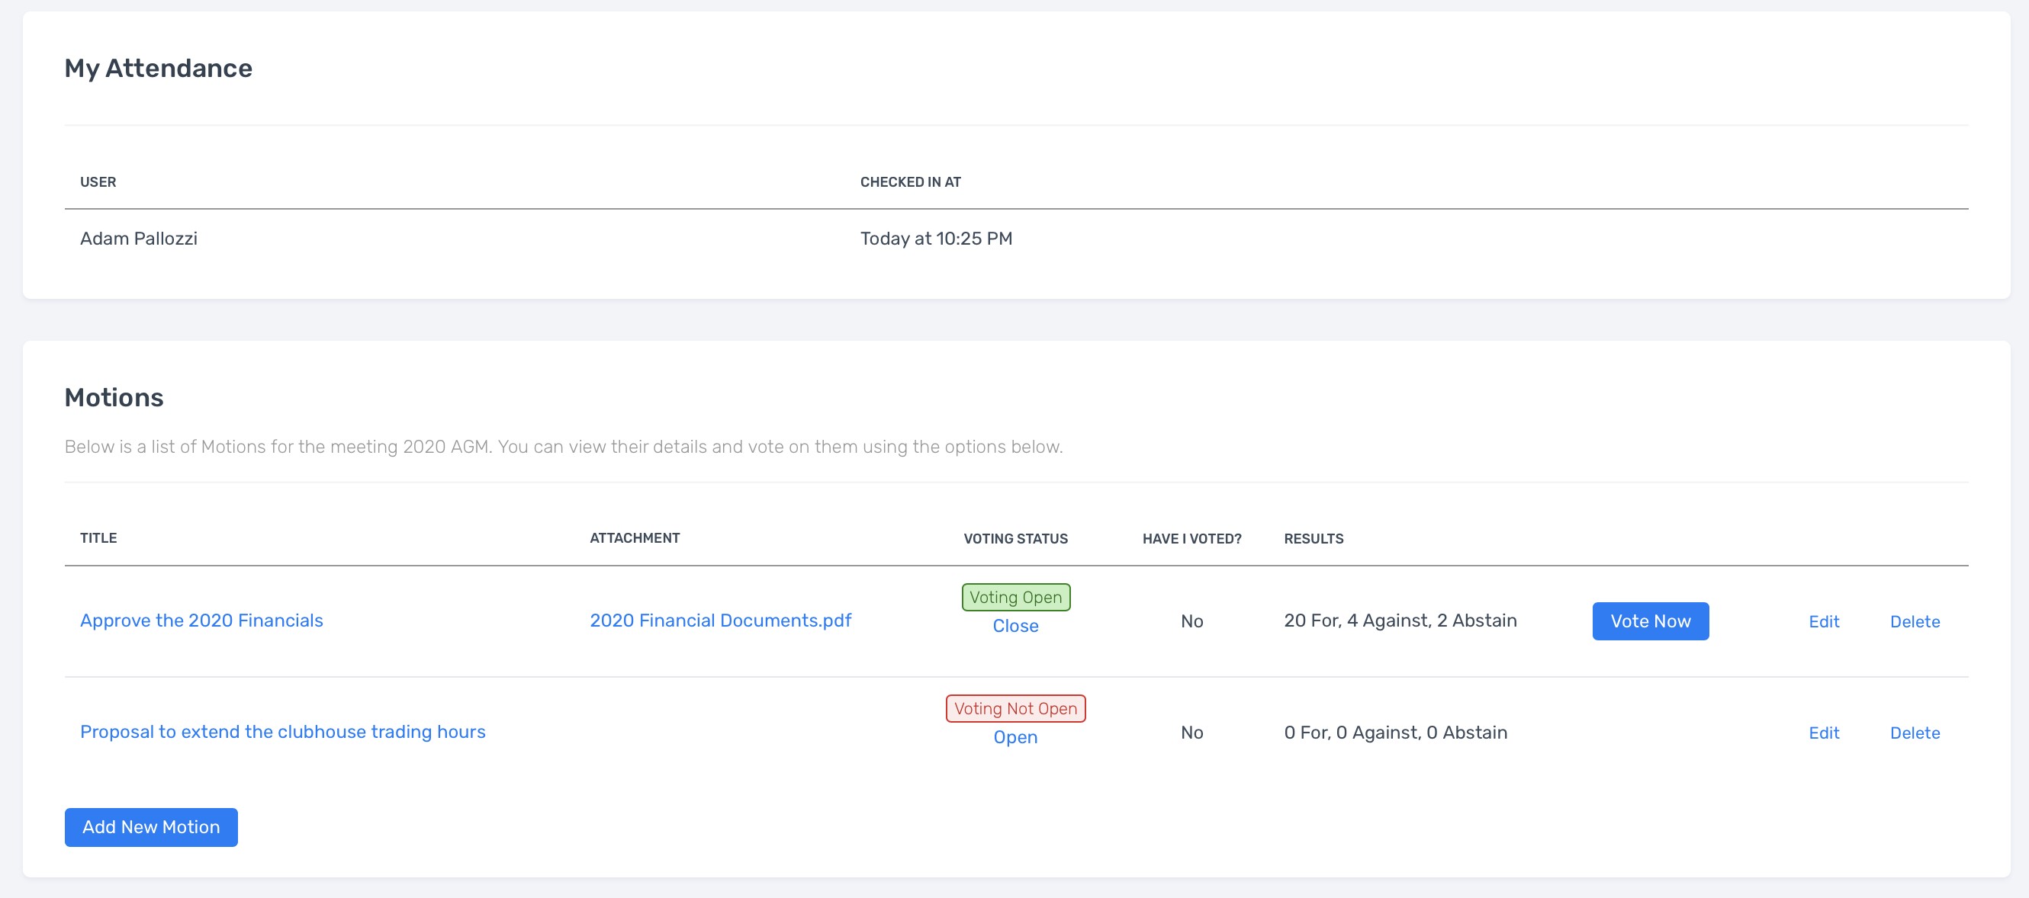Click the green Voting Open badge
The image size is (2029, 898).
pyautogui.click(x=1014, y=597)
